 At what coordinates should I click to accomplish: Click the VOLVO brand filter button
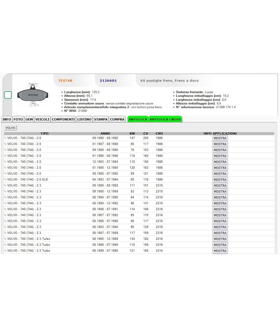10,128
